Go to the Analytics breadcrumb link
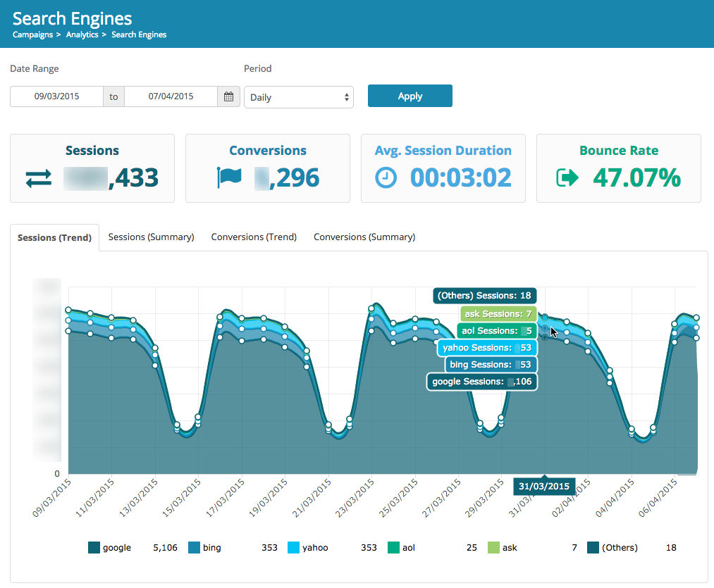Screen dimensions: 714x588 click(x=82, y=35)
